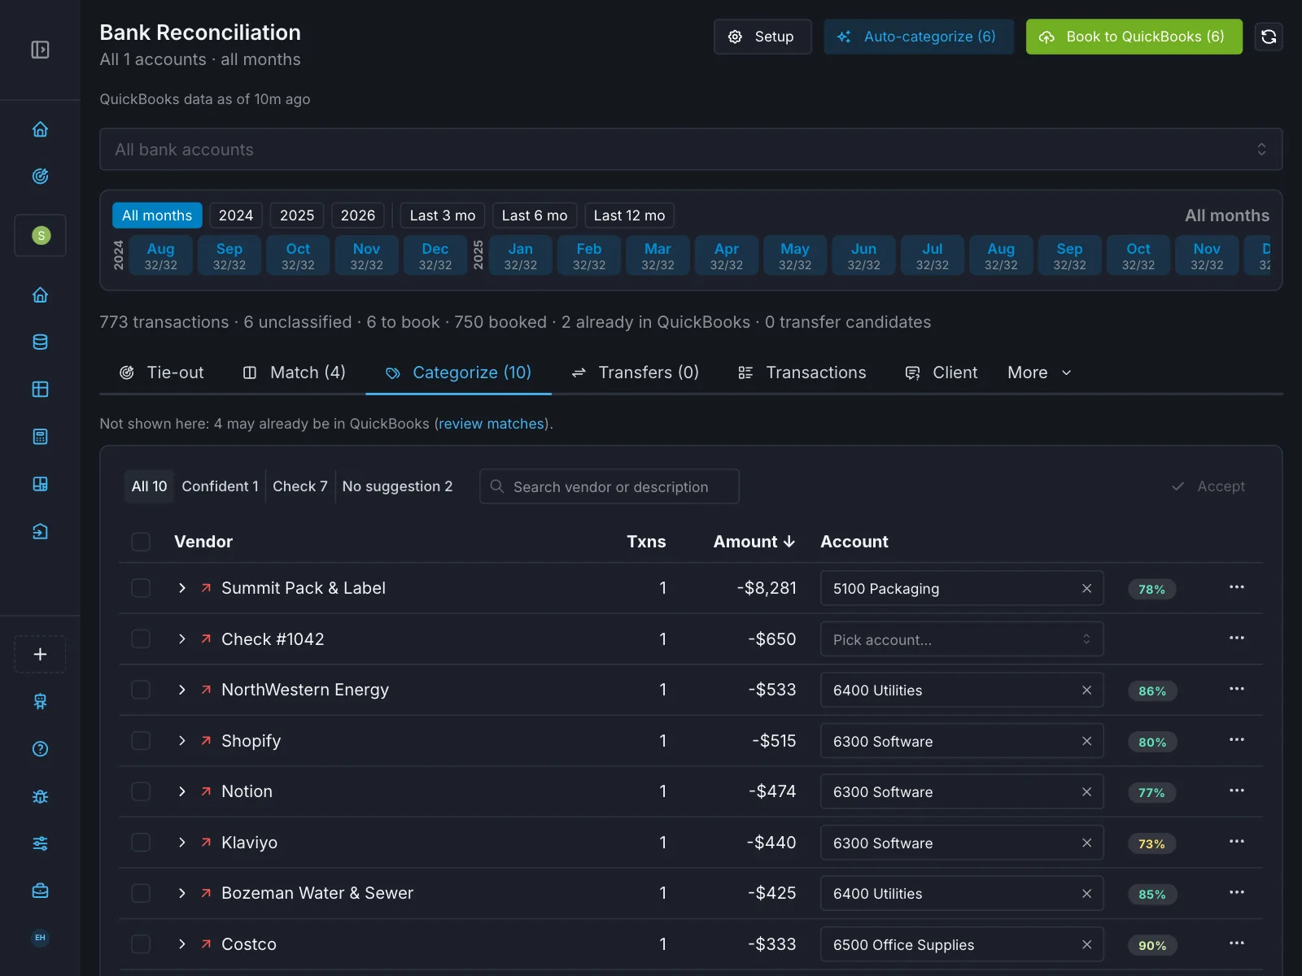Click Book to QuickBooks (6) button
Viewport: 1302px width, 976px height.
(1134, 37)
